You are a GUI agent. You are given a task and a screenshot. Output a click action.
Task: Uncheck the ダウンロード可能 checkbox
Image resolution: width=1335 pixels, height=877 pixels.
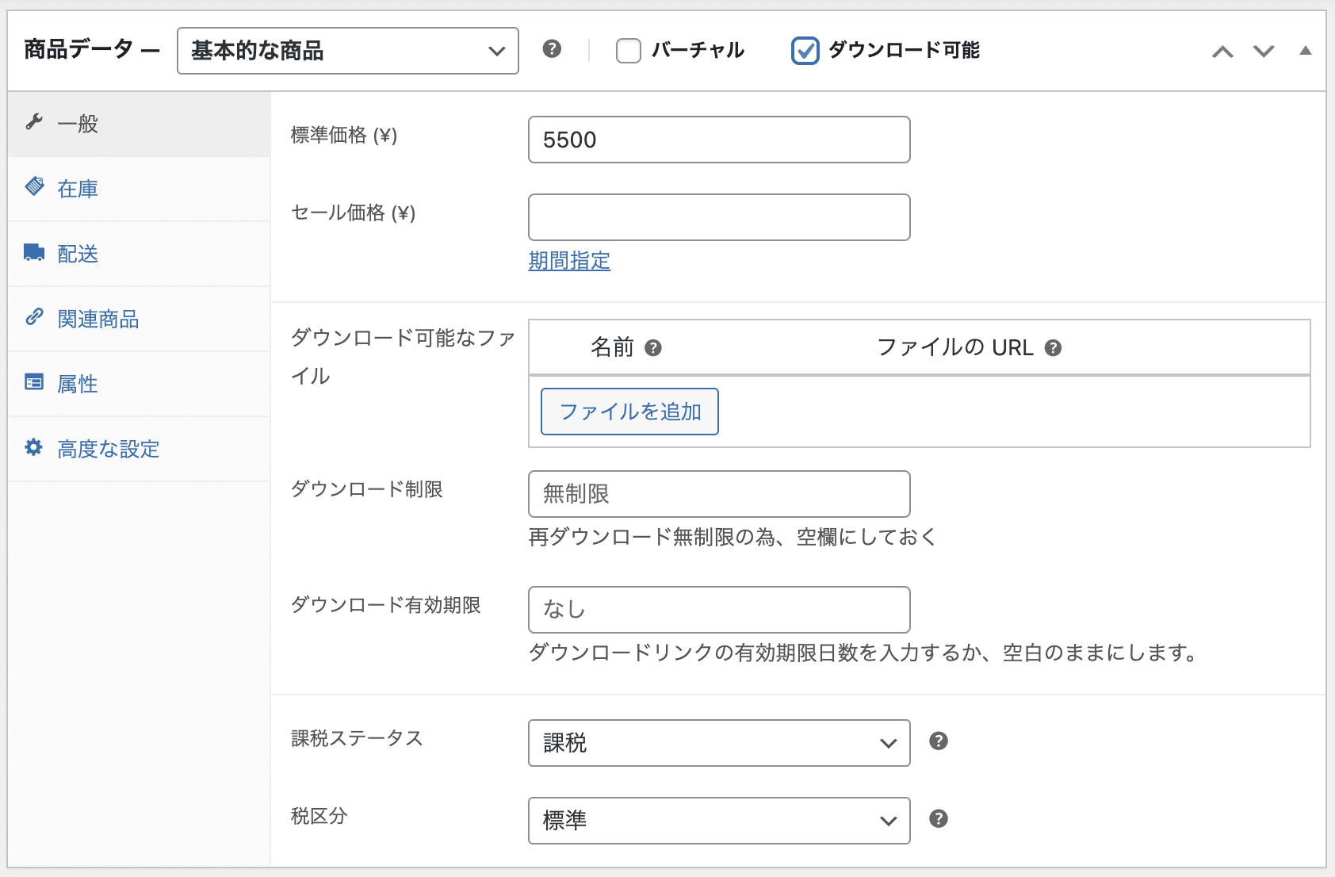click(x=805, y=51)
